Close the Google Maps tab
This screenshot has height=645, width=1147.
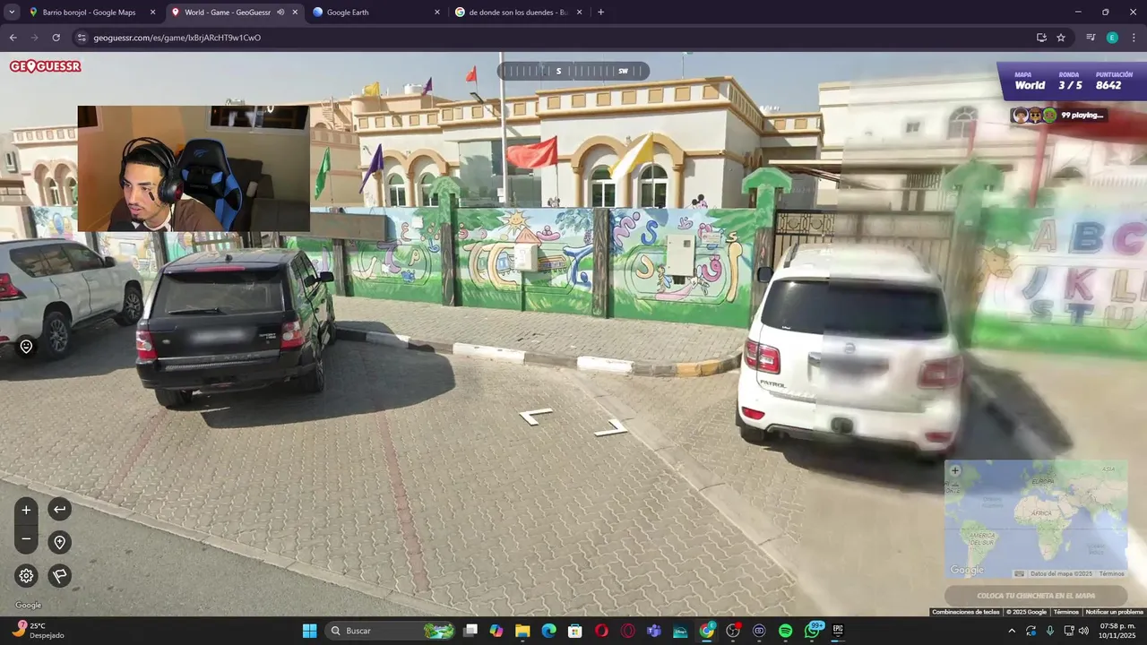pyautogui.click(x=152, y=13)
